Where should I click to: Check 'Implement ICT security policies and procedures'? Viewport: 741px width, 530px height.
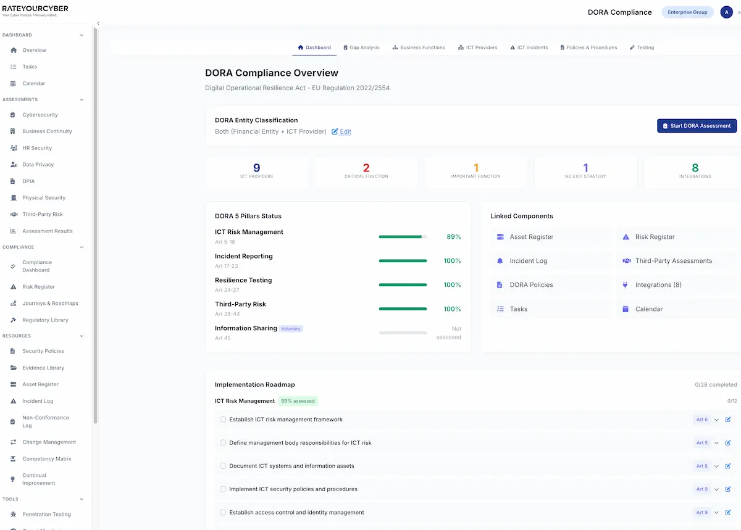(x=222, y=489)
